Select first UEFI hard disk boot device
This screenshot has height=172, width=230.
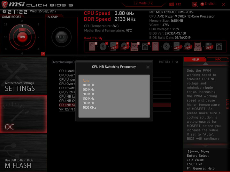click(93, 47)
